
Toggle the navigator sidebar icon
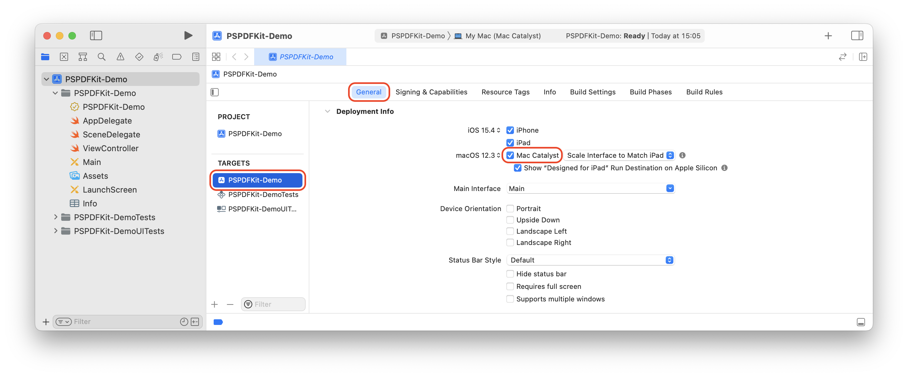tap(96, 35)
